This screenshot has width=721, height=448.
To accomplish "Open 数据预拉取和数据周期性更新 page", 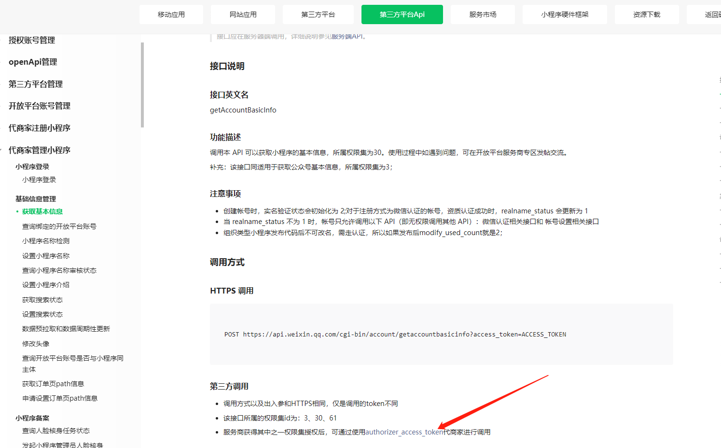I will (66, 329).
